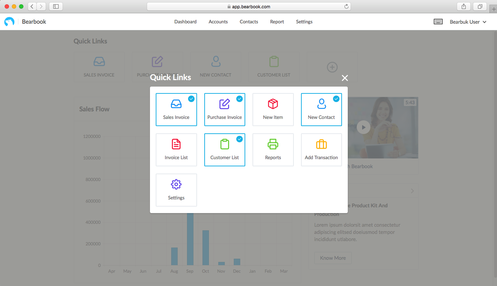Pick the Add Transaction briefcase icon

322,144
